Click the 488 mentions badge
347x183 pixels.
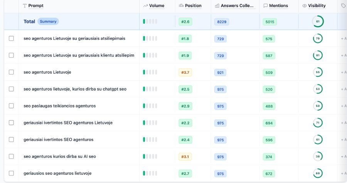pos(269,106)
